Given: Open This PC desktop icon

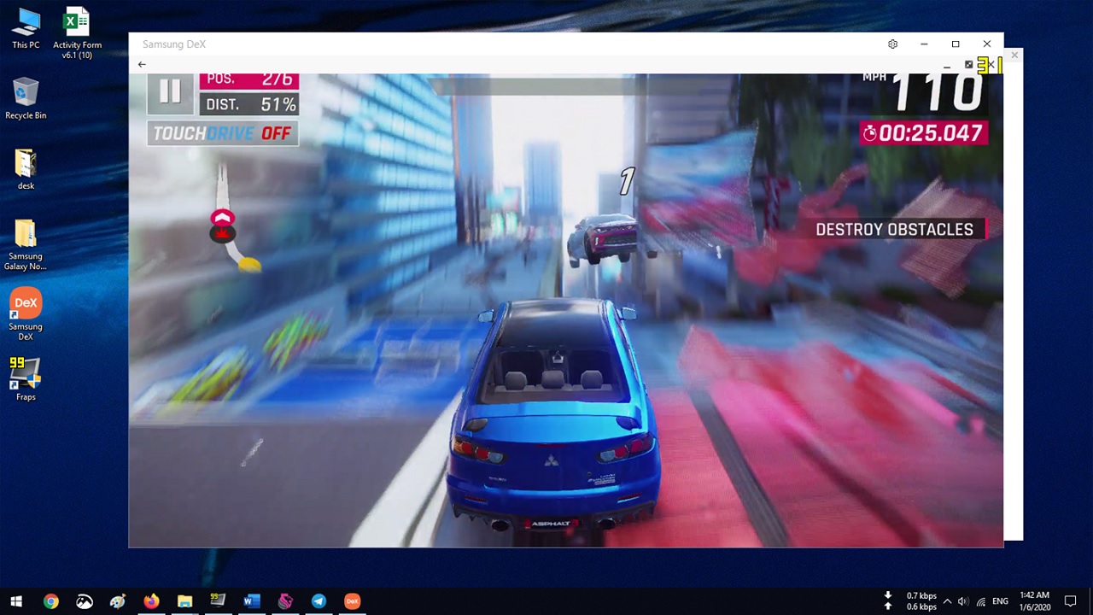Looking at the screenshot, I should click(26, 29).
